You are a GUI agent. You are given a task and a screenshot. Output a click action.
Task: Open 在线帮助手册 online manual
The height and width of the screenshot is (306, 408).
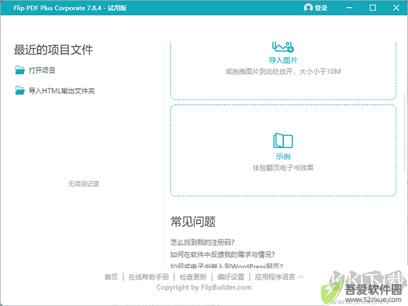click(148, 277)
